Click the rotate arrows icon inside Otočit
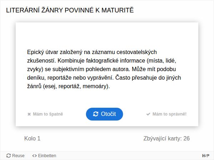 (96, 114)
